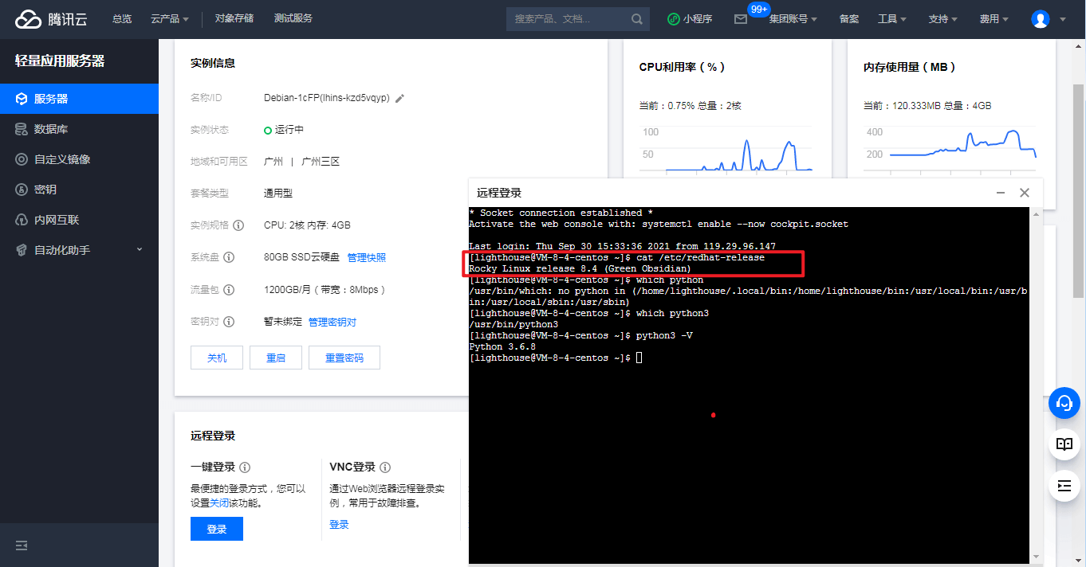Image resolution: width=1086 pixels, height=567 pixels.
Task: Open the 备案 top menu item
Action: coord(848,19)
